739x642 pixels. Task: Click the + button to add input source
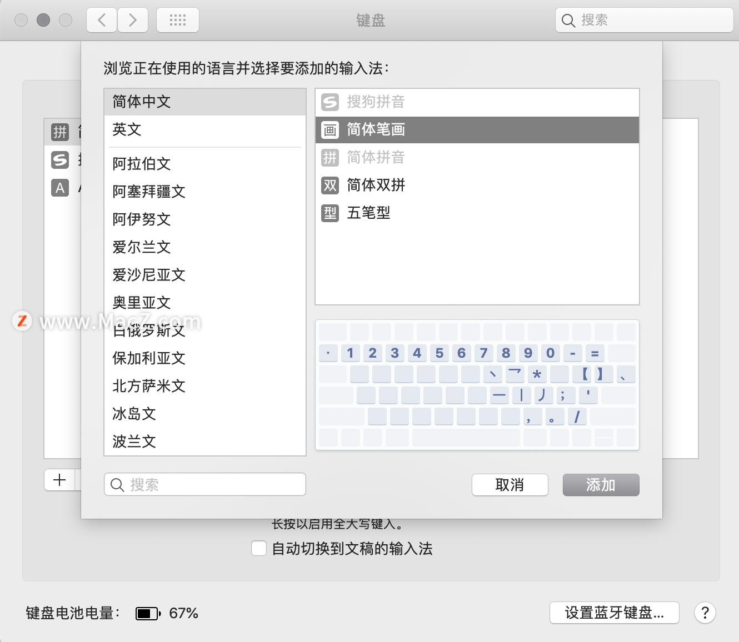pos(59,479)
